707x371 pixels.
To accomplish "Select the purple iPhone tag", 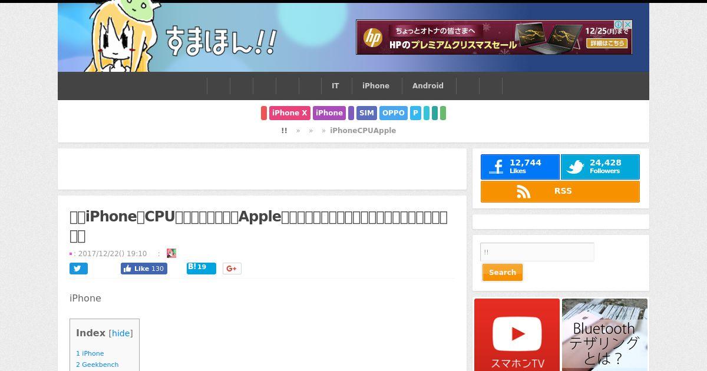I will (329, 113).
